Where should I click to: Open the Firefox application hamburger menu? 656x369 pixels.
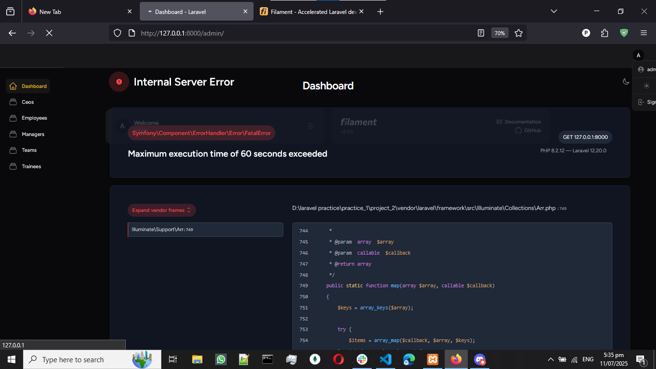pyautogui.click(x=644, y=33)
